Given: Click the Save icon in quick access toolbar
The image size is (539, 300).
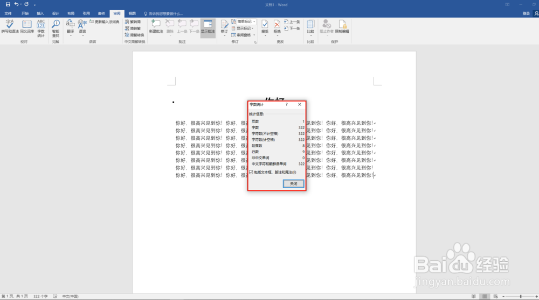Looking at the screenshot, I should (x=8, y=4).
